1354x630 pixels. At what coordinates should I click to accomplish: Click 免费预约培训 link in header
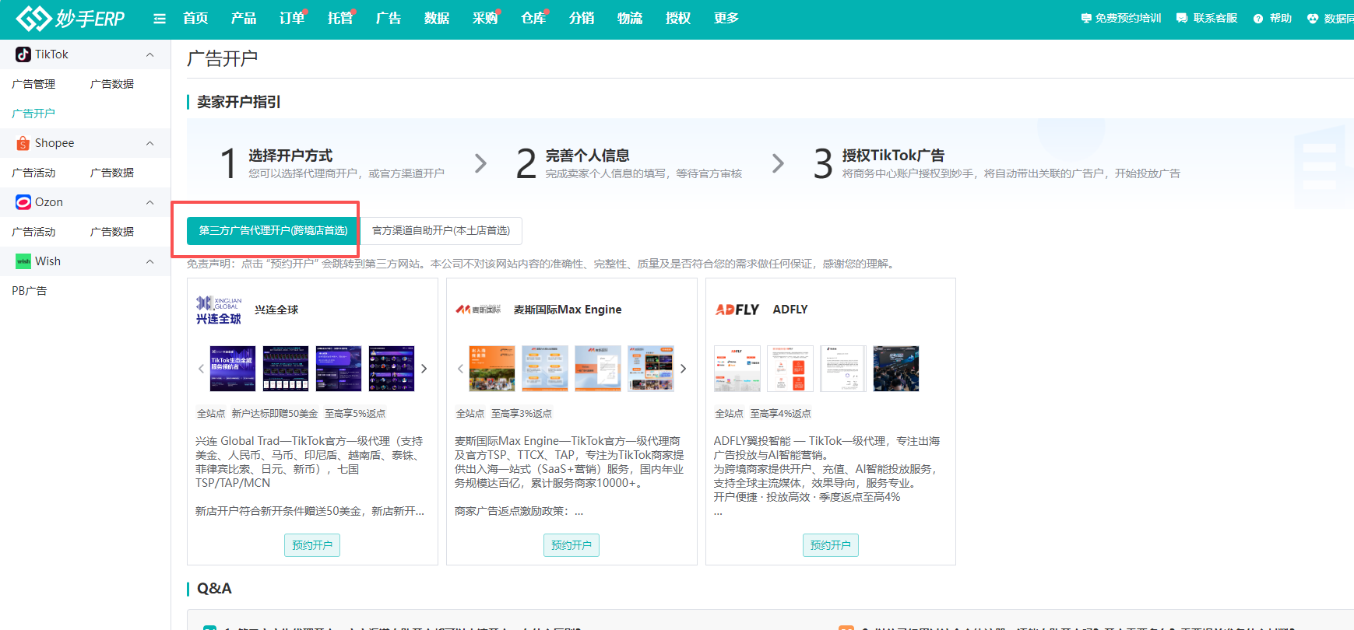pyautogui.click(x=1128, y=18)
